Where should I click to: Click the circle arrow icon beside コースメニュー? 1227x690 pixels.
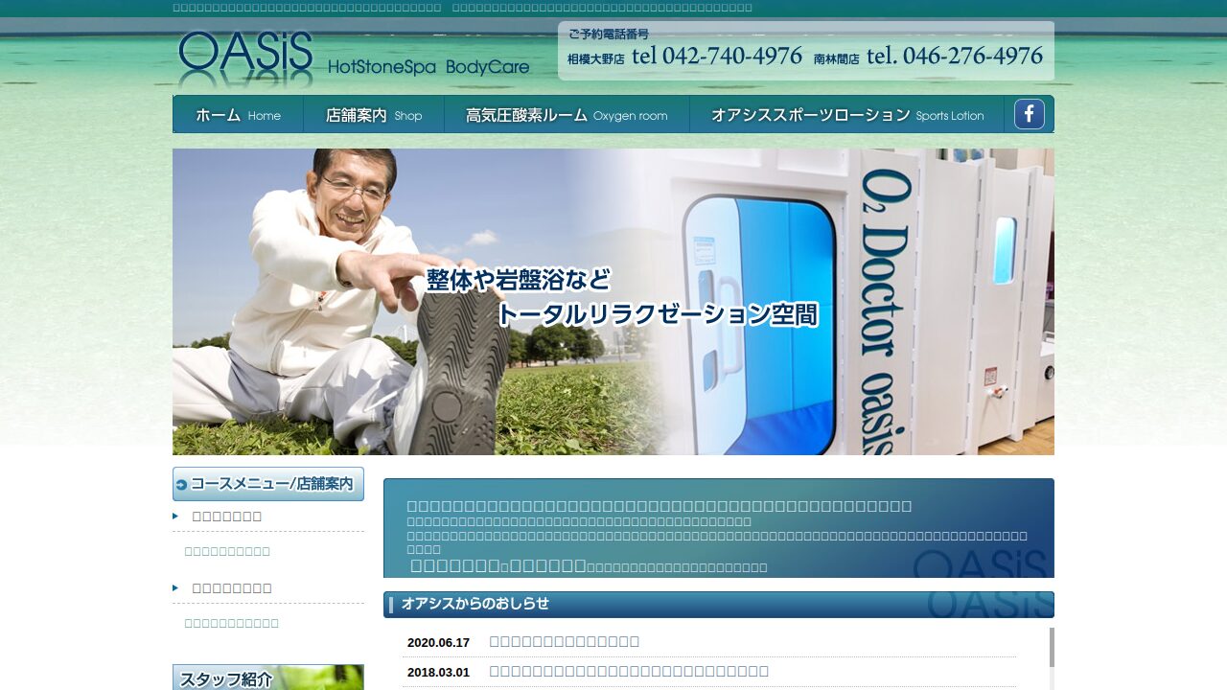coord(181,485)
